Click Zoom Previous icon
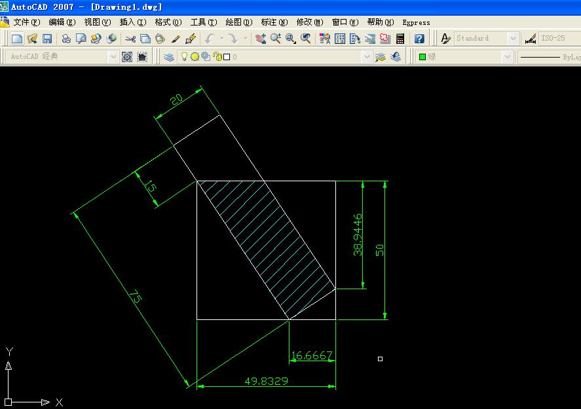Screen dimensions: 581x409 [306, 39]
